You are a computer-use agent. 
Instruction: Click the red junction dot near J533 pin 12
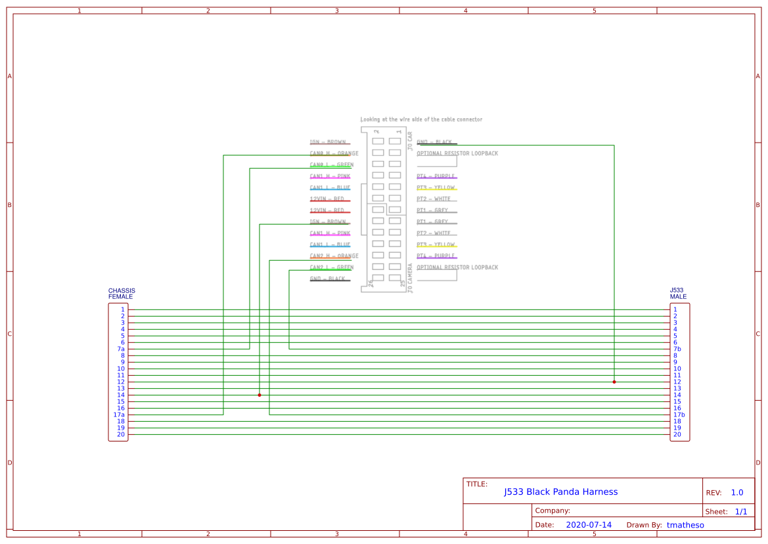614,380
